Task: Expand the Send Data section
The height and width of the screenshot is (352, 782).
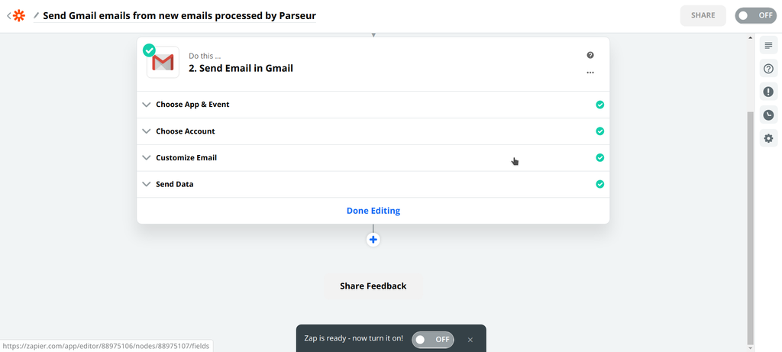Action: tap(175, 184)
